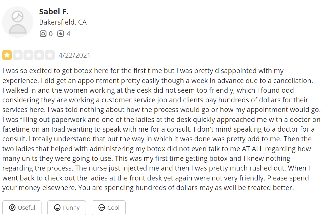Open Sabel F.'s profile avatar

point(18,22)
